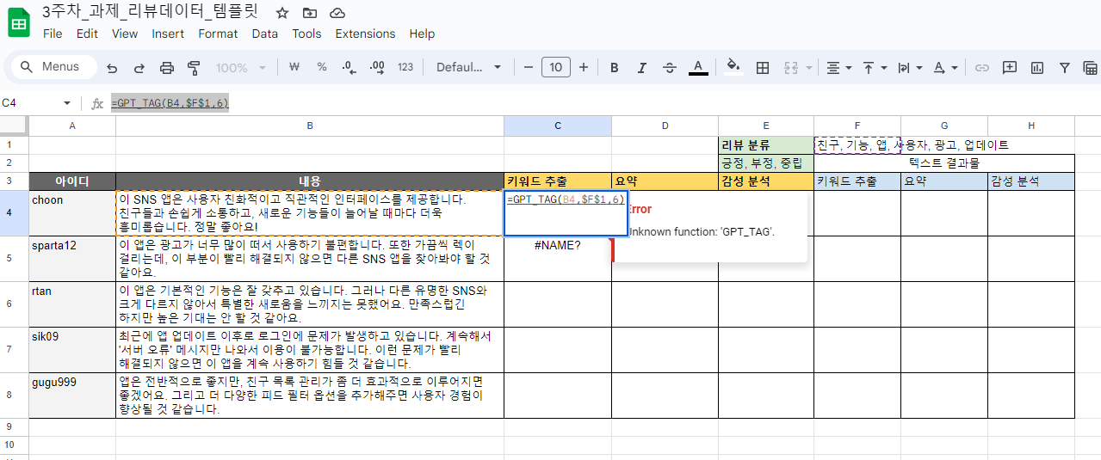This screenshot has width=1101, height=460.
Task: Create a filter funnel icon
Action: (1065, 67)
